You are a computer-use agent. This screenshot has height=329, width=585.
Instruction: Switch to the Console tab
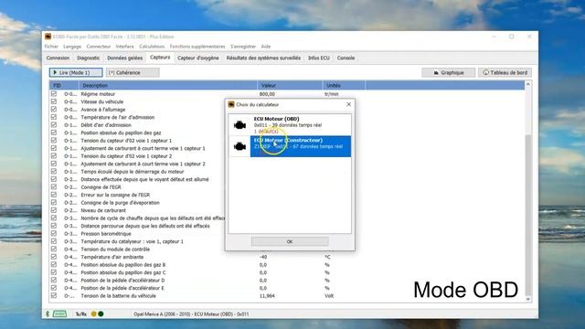[x=346, y=58]
